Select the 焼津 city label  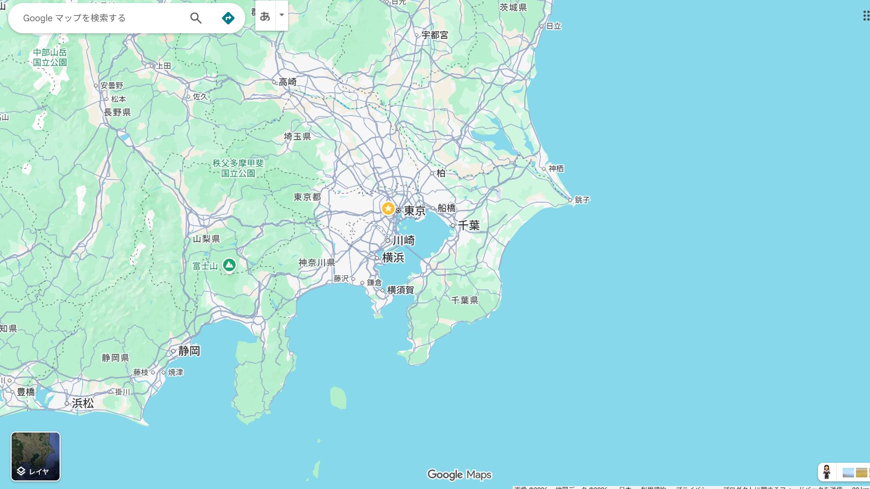176,372
